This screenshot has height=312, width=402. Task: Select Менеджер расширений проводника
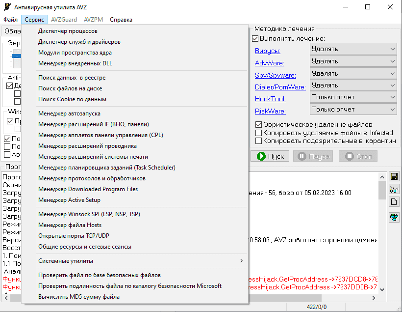135,146
